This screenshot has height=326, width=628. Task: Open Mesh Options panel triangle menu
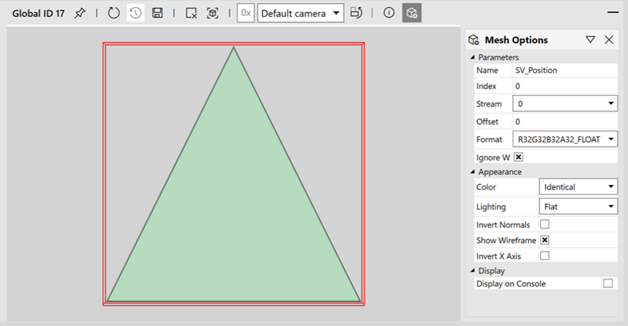[x=590, y=40]
